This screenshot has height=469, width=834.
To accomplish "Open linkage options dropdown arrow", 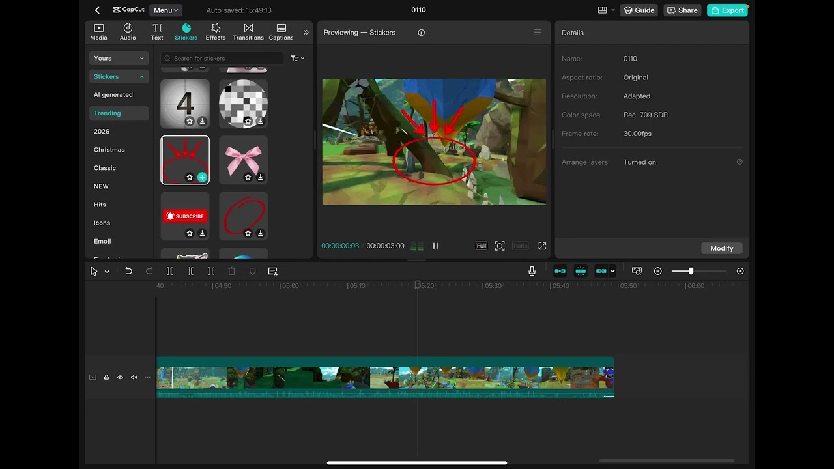I will point(612,272).
